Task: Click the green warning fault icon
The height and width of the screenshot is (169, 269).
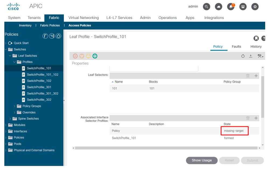Action: 95,56
